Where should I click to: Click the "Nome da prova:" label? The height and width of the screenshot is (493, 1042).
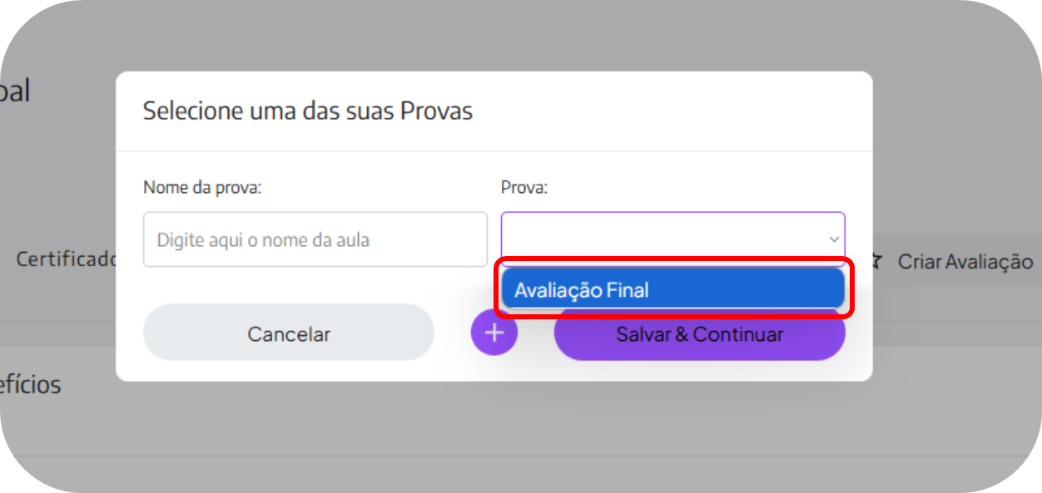point(202,188)
